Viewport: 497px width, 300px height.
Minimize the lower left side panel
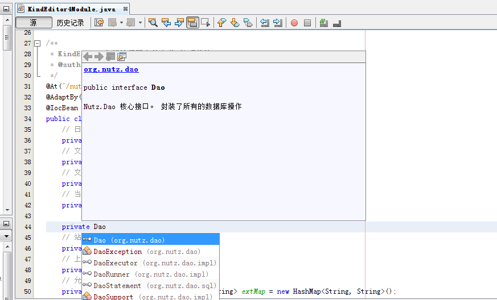click(6, 224)
